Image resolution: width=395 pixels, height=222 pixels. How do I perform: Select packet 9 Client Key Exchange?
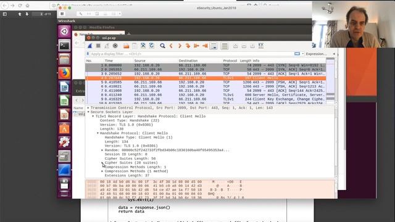point(206,99)
